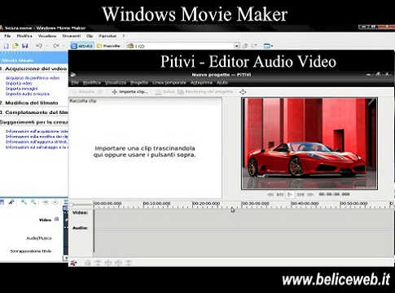Play the preview in Pitivi viewer
The image size is (395, 293).
click(290, 195)
